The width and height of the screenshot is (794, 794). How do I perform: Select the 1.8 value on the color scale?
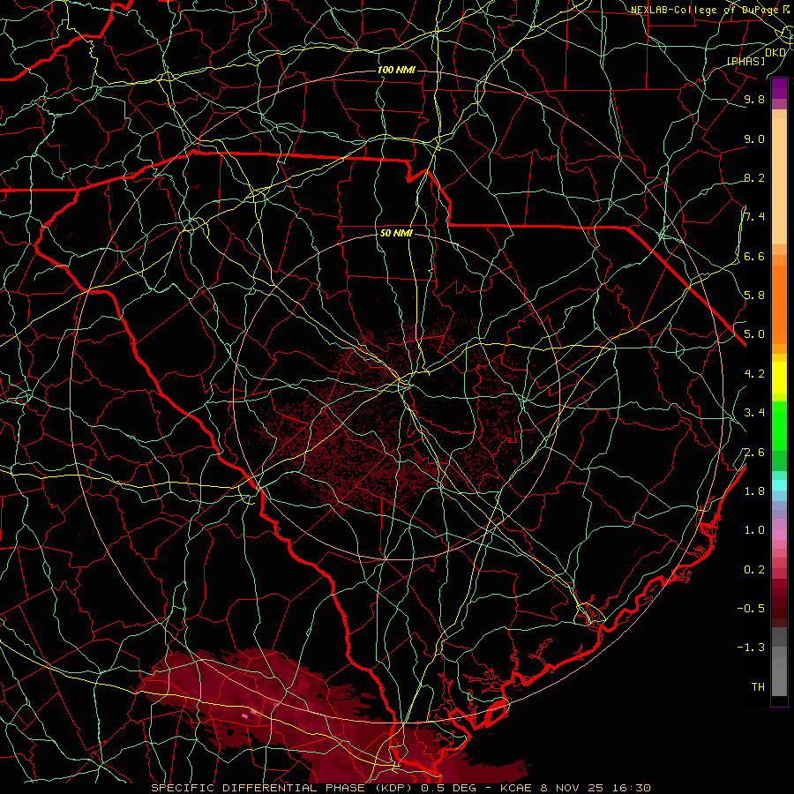pyautogui.click(x=754, y=491)
